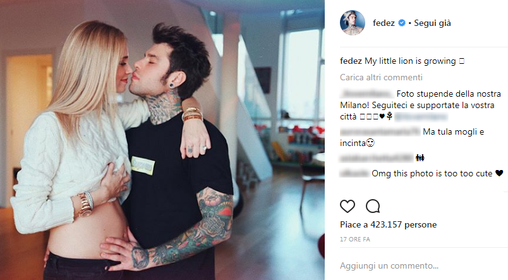Click the 'Segui già' following button
The width and height of the screenshot is (508, 280).
click(432, 23)
